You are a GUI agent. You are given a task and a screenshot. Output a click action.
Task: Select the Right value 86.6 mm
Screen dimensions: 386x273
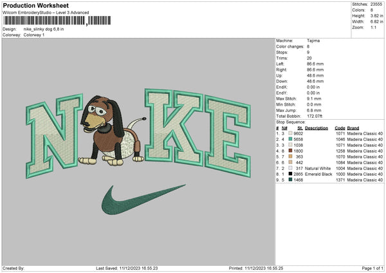[315, 70]
